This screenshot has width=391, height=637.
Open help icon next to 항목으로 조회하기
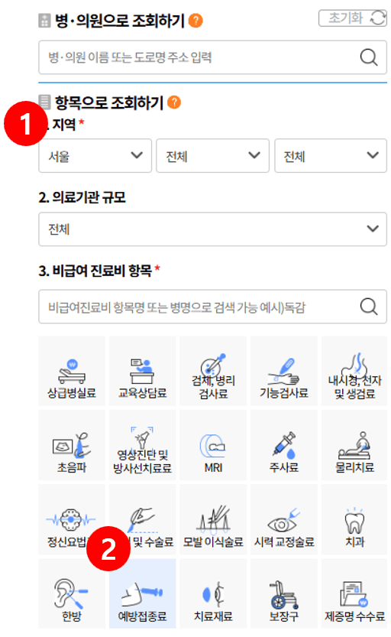click(174, 102)
